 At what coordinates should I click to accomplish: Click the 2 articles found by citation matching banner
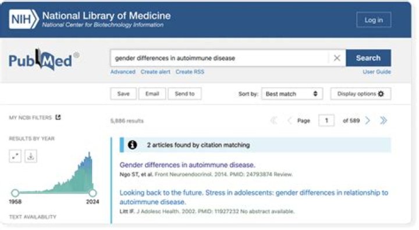click(x=255, y=145)
